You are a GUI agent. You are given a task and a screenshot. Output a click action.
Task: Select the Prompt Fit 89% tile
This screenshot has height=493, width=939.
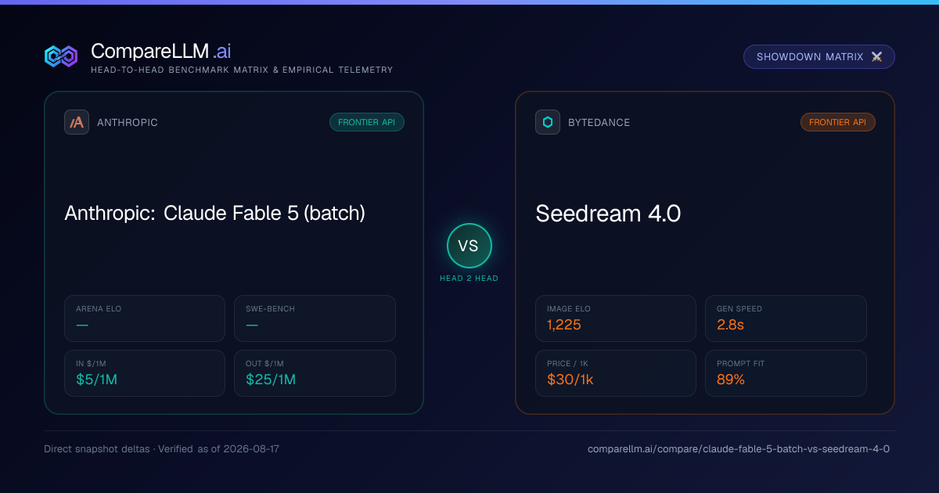786,373
